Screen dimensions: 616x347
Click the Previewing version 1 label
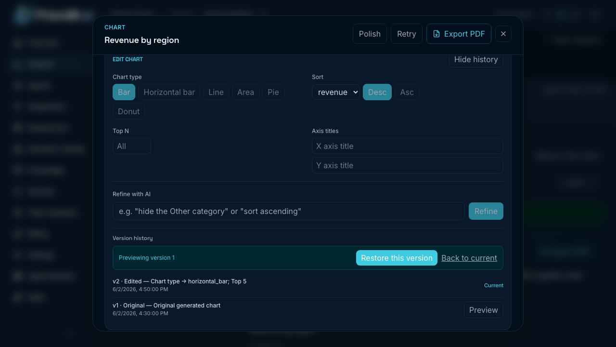(147, 258)
